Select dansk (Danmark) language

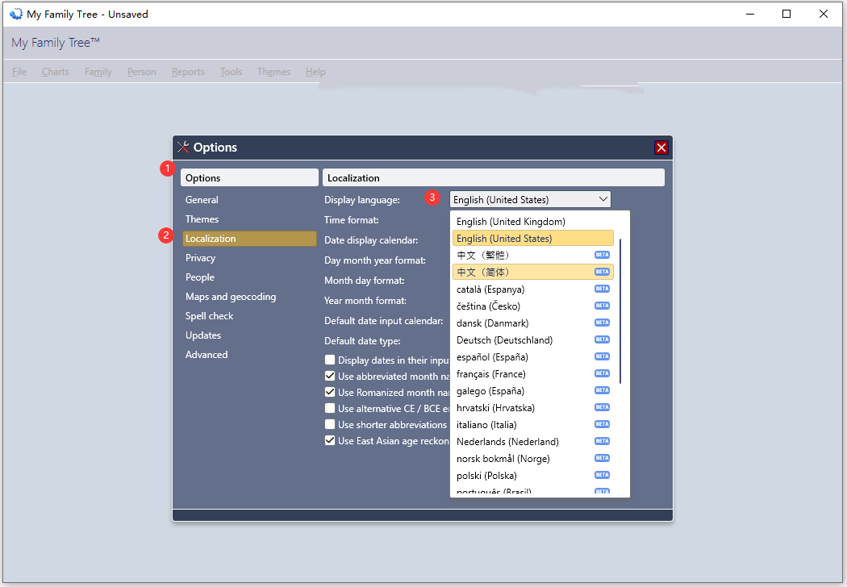(x=532, y=323)
